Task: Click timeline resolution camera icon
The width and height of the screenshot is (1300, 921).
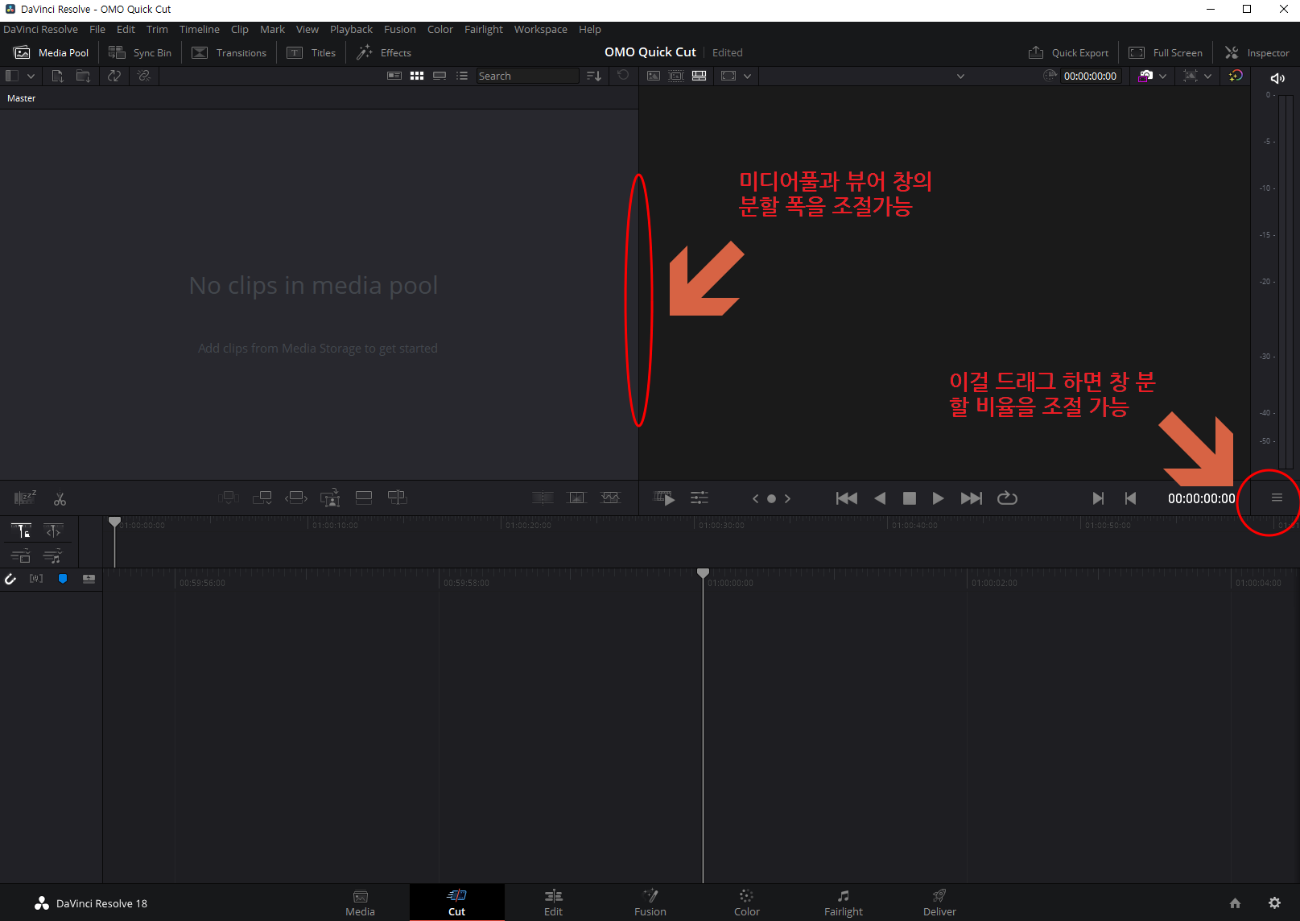Action: point(1145,76)
